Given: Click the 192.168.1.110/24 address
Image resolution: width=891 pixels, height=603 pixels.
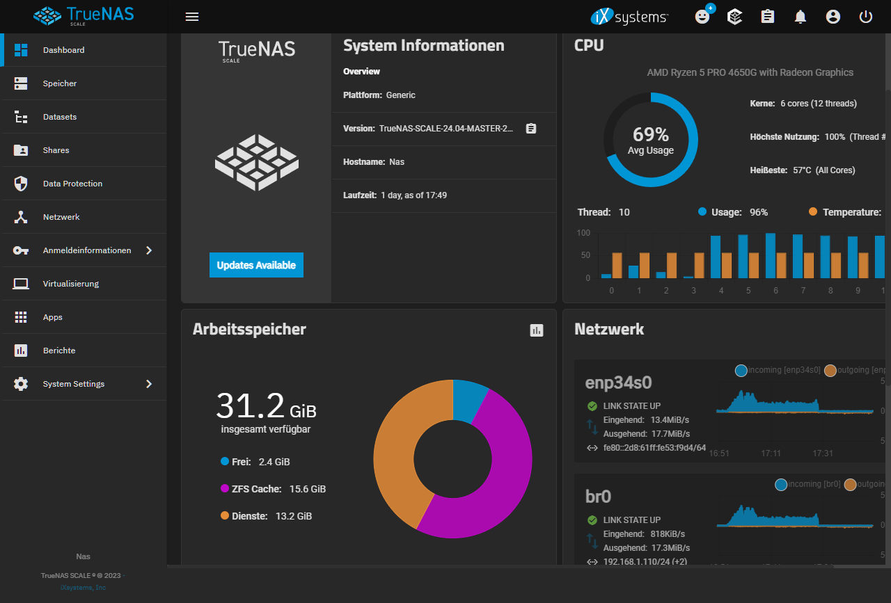Looking at the screenshot, I should coord(645,562).
